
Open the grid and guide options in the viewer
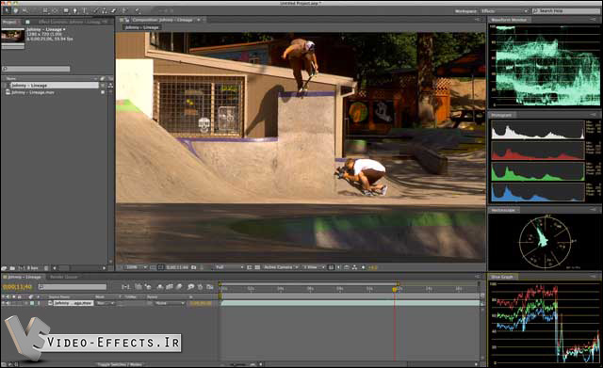click(153, 267)
